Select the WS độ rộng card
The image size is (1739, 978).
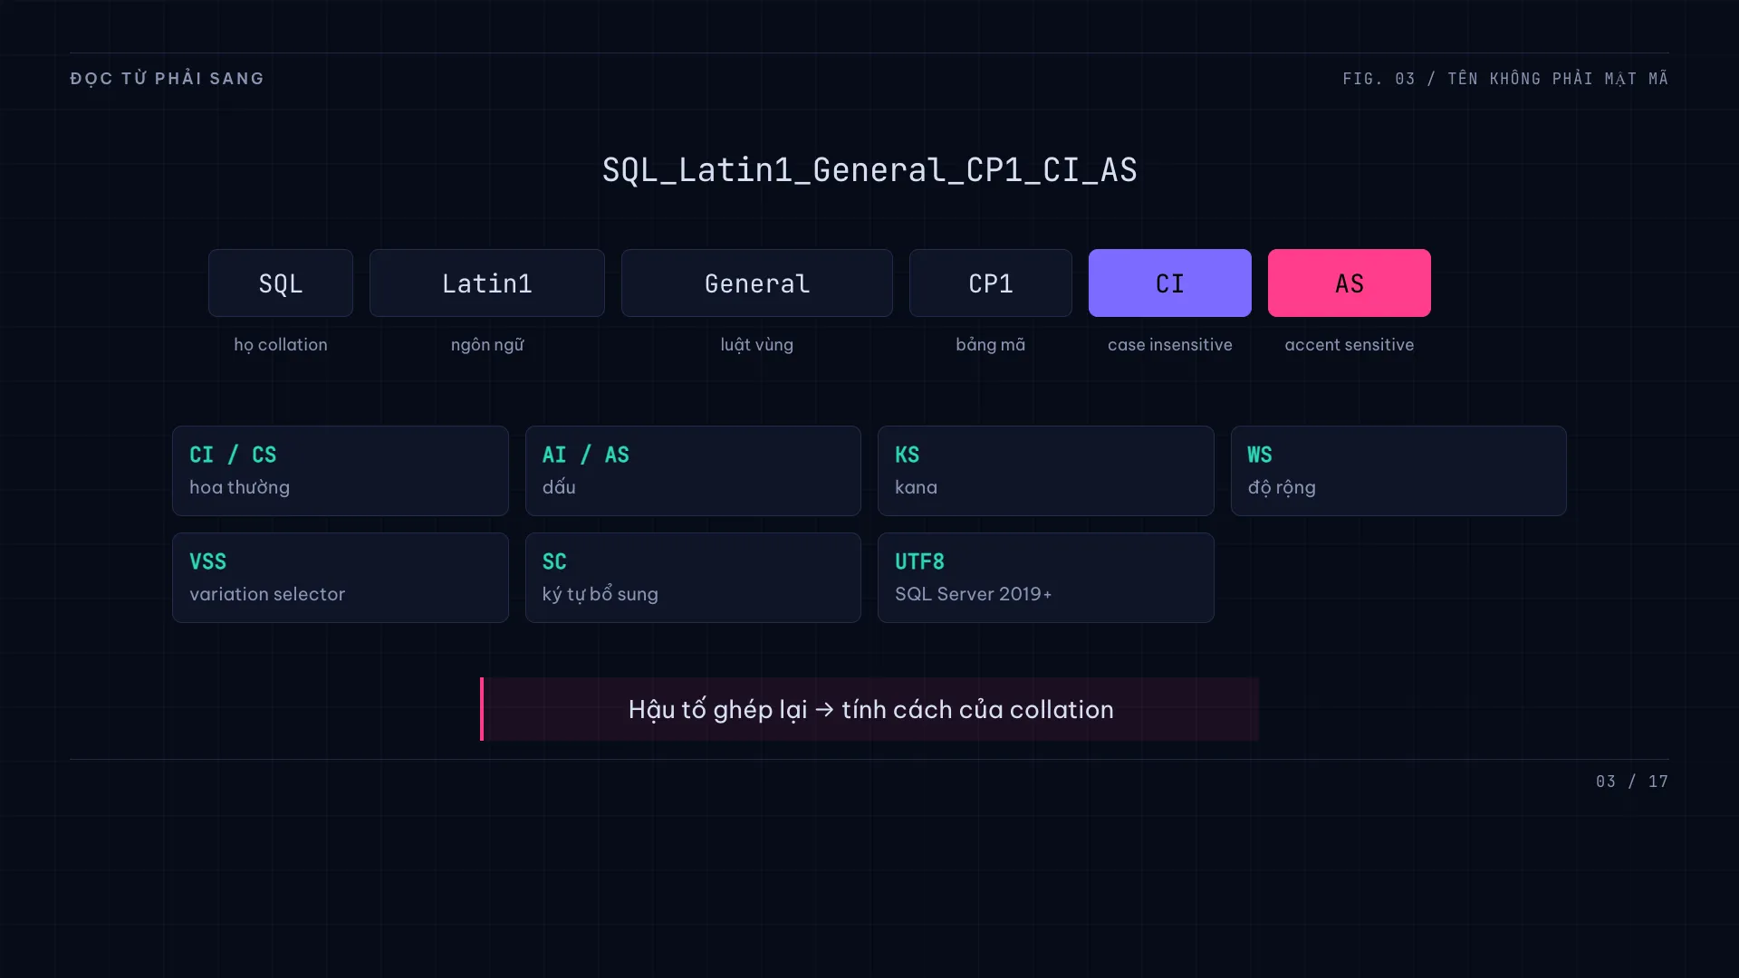(x=1398, y=471)
